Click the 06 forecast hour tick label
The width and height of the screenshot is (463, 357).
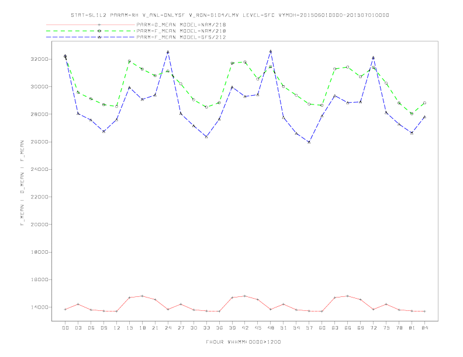click(91, 328)
